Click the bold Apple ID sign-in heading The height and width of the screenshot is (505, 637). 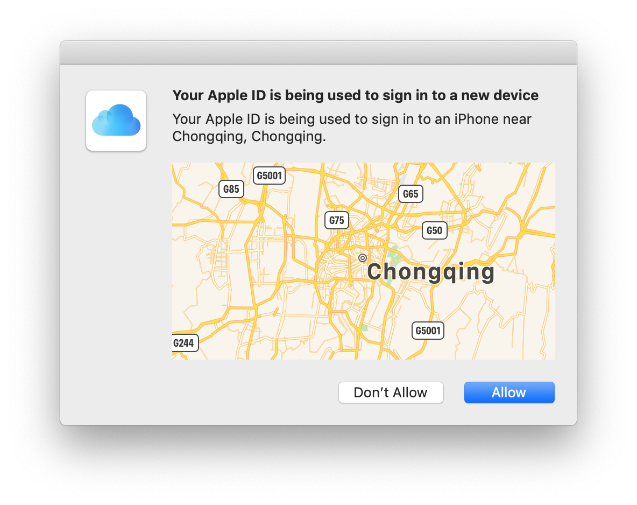coord(356,95)
